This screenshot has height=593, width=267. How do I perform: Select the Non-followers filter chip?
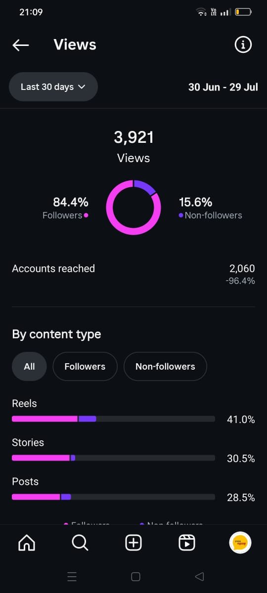(165, 367)
